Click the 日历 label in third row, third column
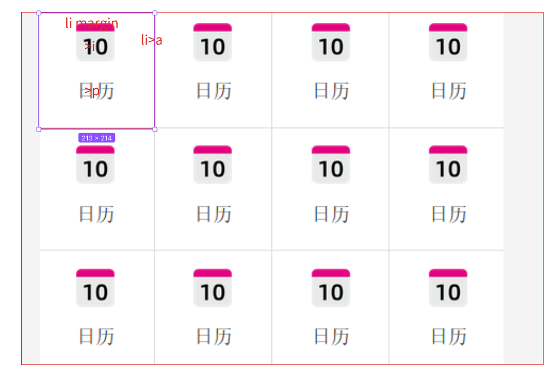This screenshot has width=555, height=371. 331,336
